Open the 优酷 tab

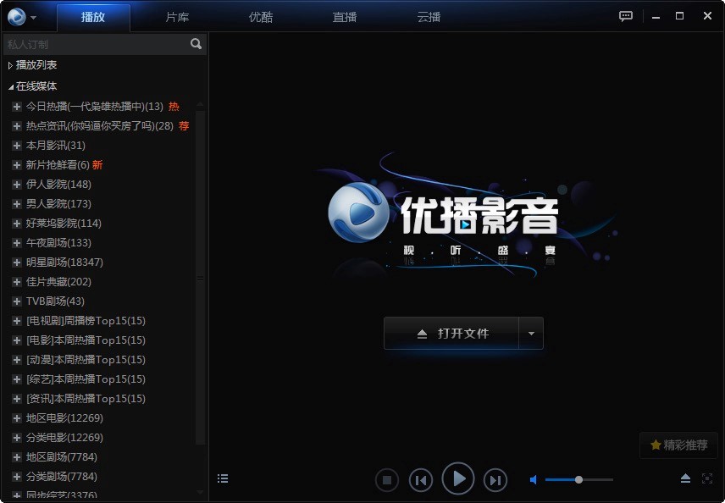(261, 17)
